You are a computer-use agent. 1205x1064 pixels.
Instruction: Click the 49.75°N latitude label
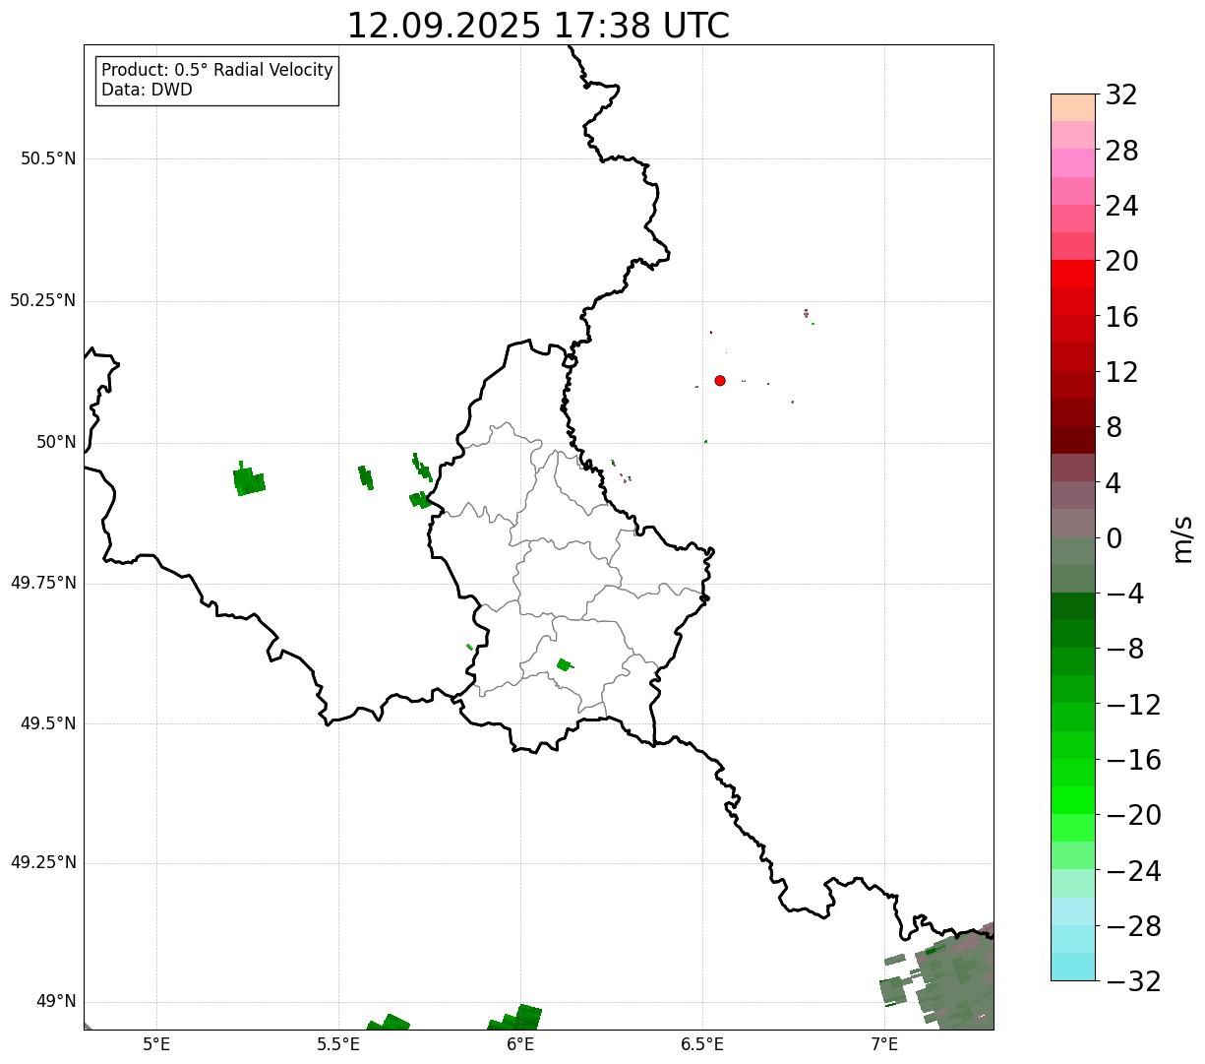[43, 583]
